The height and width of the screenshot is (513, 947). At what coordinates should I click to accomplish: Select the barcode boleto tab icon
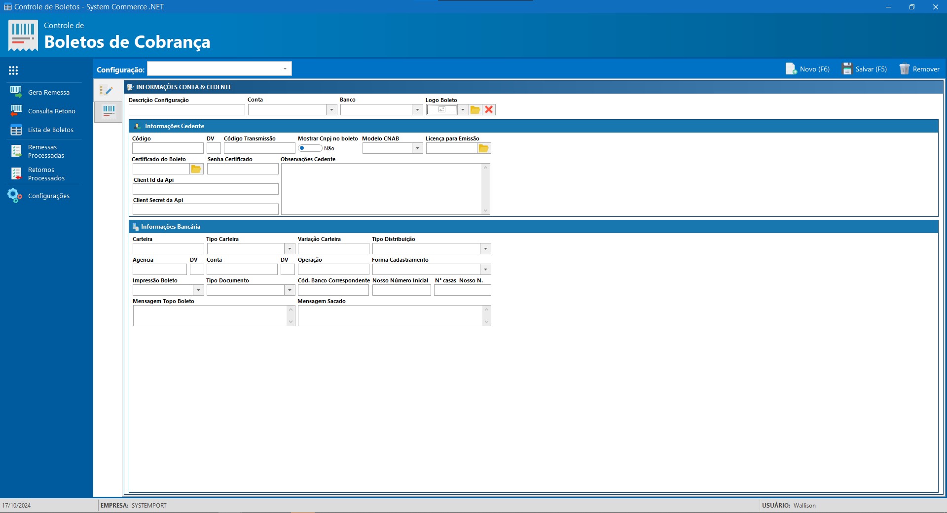tap(109, 111)
